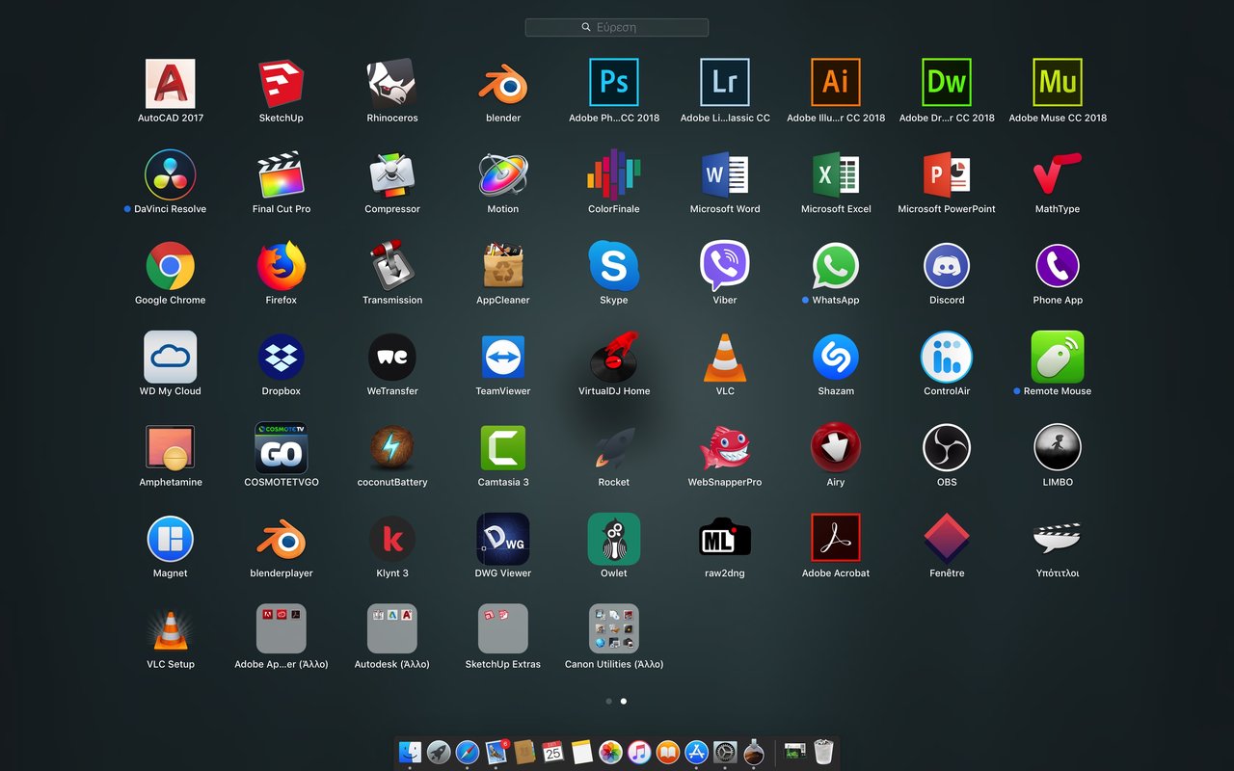Open Amphetamine app
Image resolution: width=1234 pixels, height=771 pixels.
pyautogui.click(x=171, y=448)
